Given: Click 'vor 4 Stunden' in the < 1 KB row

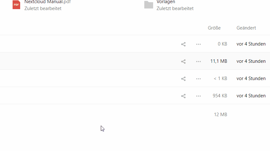Looking at the screenshot, I should pyautogui.click(x=251, y=78).
